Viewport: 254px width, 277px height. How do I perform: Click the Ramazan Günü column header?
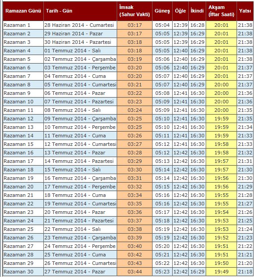[x=23, y=11]
